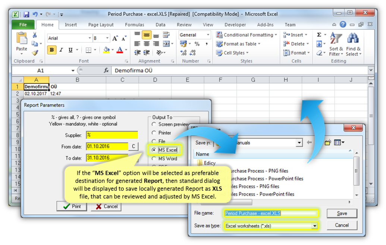Toggle Bold formatting
Image resolution: width=386 pixels, height=245 pixels.
click(52, 50)
